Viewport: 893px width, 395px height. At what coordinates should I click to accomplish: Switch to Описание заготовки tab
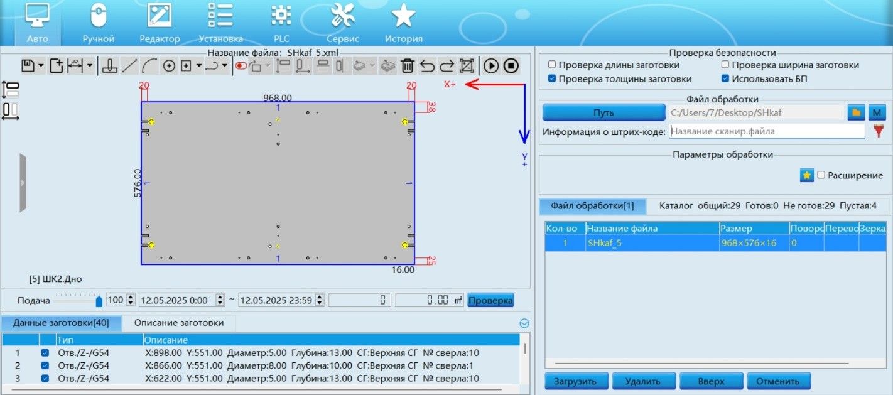[179, 323]
